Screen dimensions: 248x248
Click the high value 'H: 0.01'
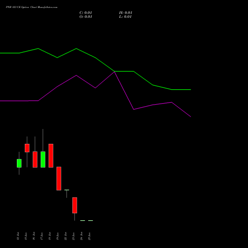125,13
